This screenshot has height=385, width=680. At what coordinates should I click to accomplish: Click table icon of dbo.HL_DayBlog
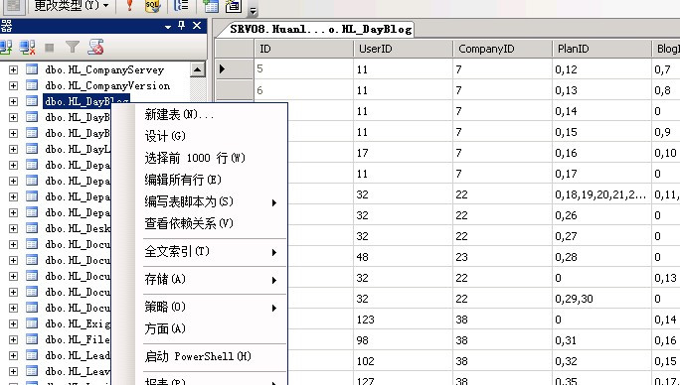tap(32, 101)
